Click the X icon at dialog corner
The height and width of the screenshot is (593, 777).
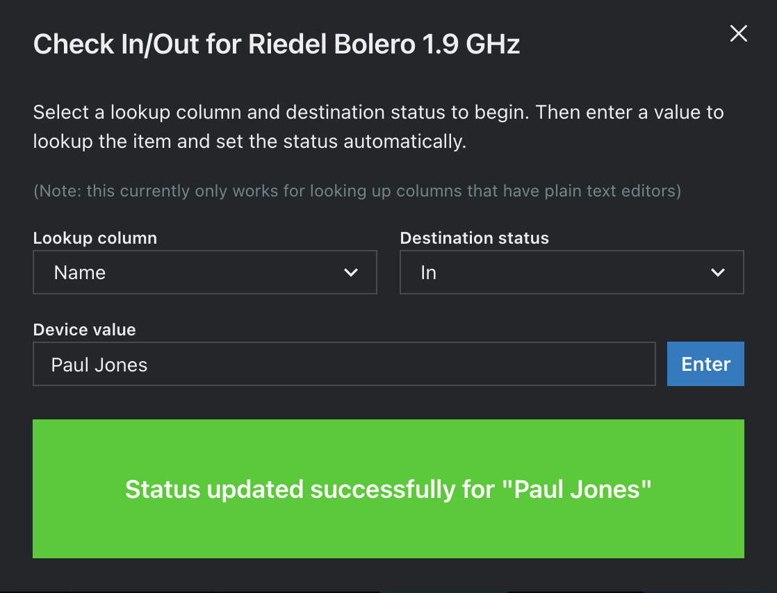click(738, 33)
